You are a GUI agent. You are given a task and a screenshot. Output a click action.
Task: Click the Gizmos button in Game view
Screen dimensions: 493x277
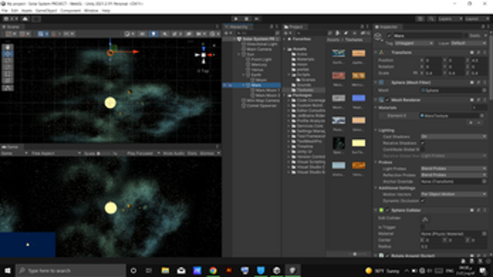pyautogui.click(x=207, y=153)
